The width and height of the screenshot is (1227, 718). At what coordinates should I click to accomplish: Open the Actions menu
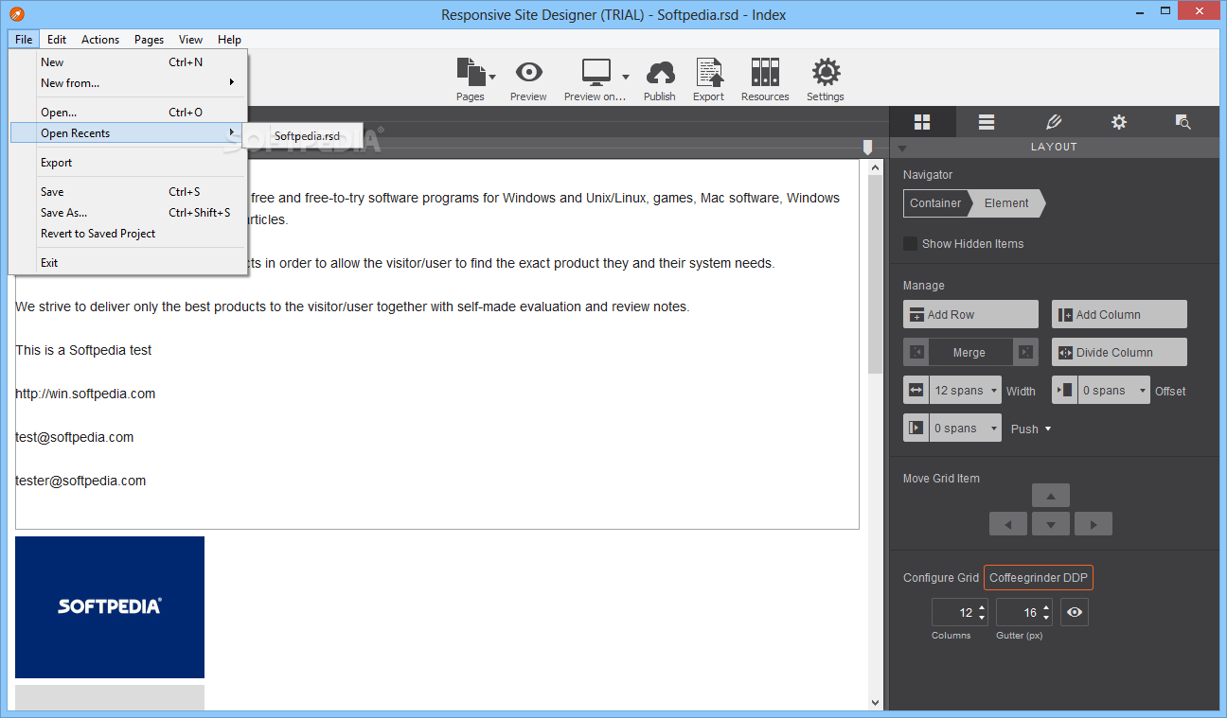(x=100, y=39)
